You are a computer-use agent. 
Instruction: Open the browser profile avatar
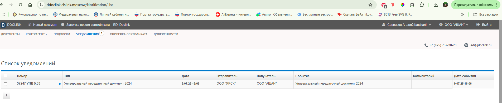[445, 5]
